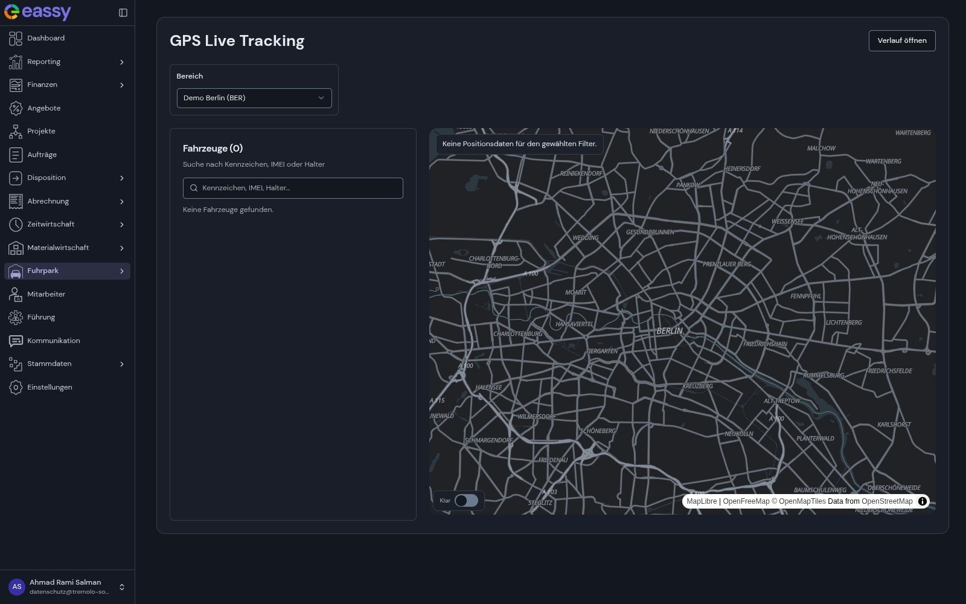Click the Mitarbeiter person icon
The image size is (966, 604).
point(16,294)
